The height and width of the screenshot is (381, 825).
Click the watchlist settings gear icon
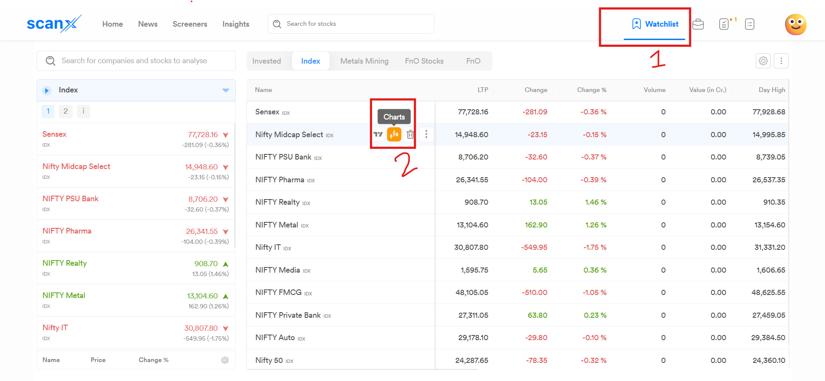click(763, 61)
